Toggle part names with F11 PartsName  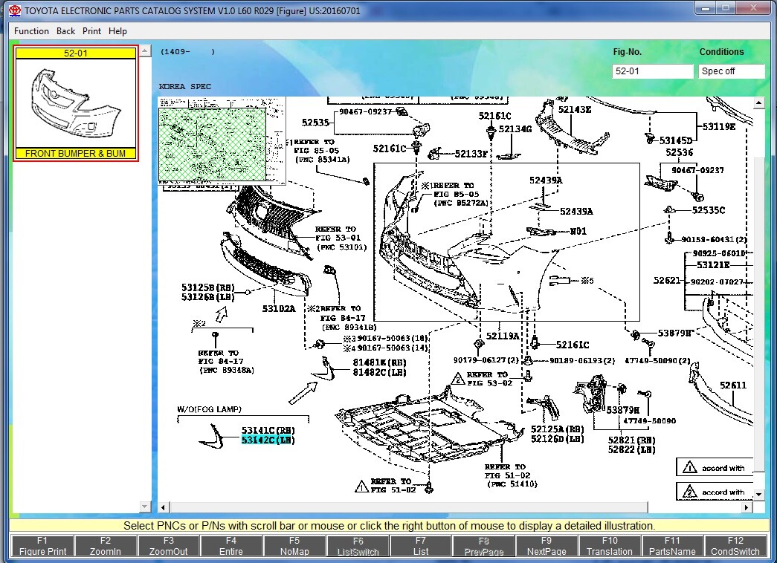tap(672, 546)
